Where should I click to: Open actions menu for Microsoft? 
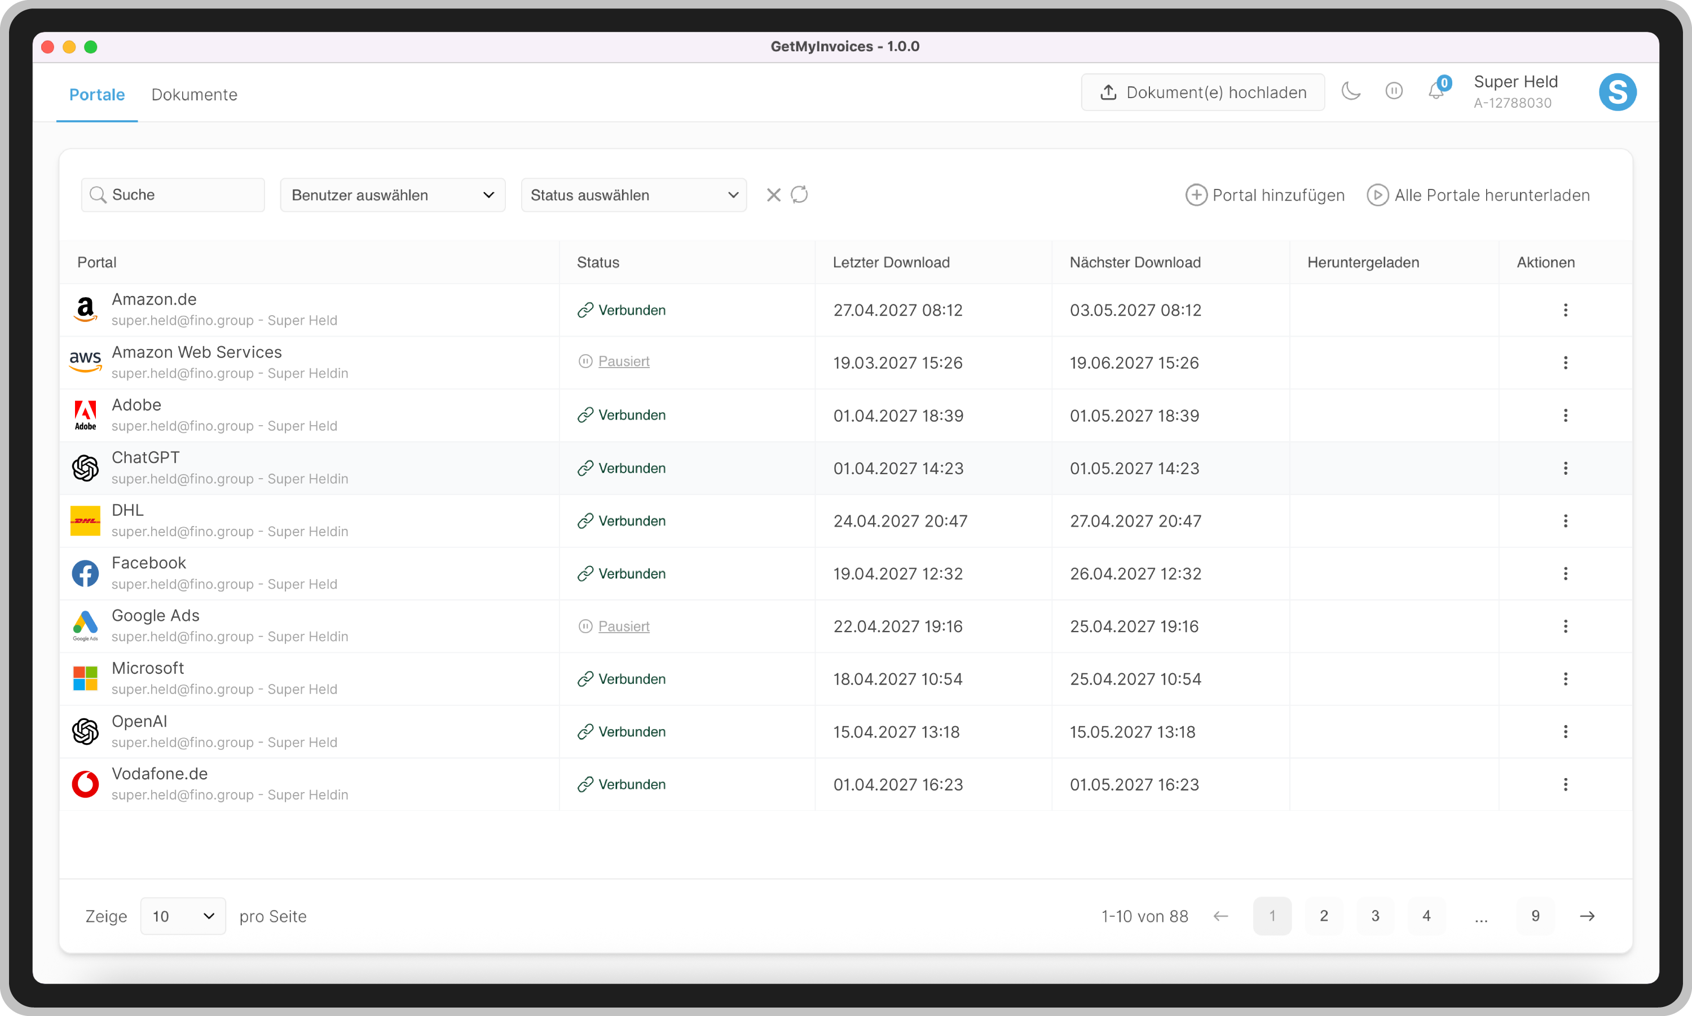pos(1565,679)
